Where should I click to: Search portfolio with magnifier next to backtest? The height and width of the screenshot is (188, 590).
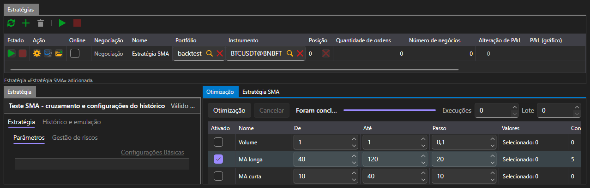(x=209, y=53)
